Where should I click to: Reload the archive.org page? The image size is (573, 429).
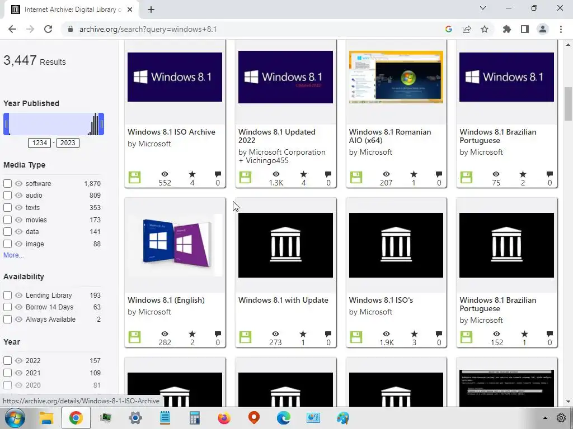(48, 29)
